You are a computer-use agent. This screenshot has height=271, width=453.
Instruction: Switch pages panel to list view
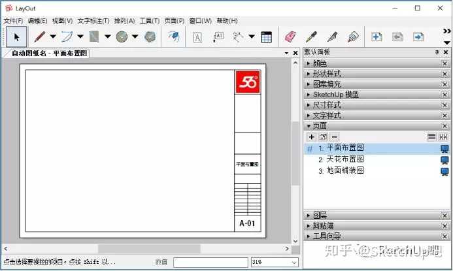tap(431, 136)
